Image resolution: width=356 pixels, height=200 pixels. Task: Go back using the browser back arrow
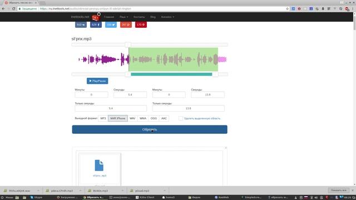(3, 9)
